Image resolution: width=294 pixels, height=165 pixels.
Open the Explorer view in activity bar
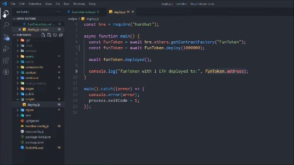point(6,13)
